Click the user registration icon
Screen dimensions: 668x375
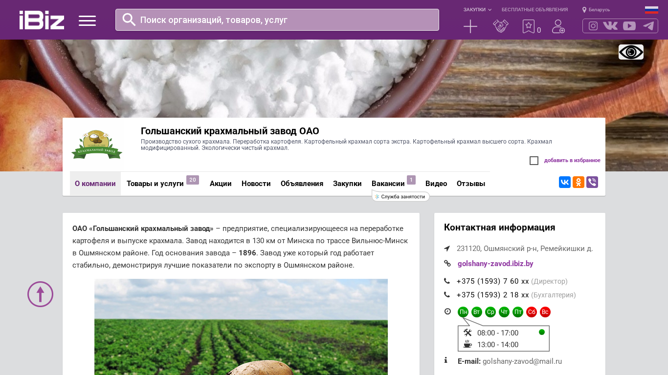tap(558, 26)
